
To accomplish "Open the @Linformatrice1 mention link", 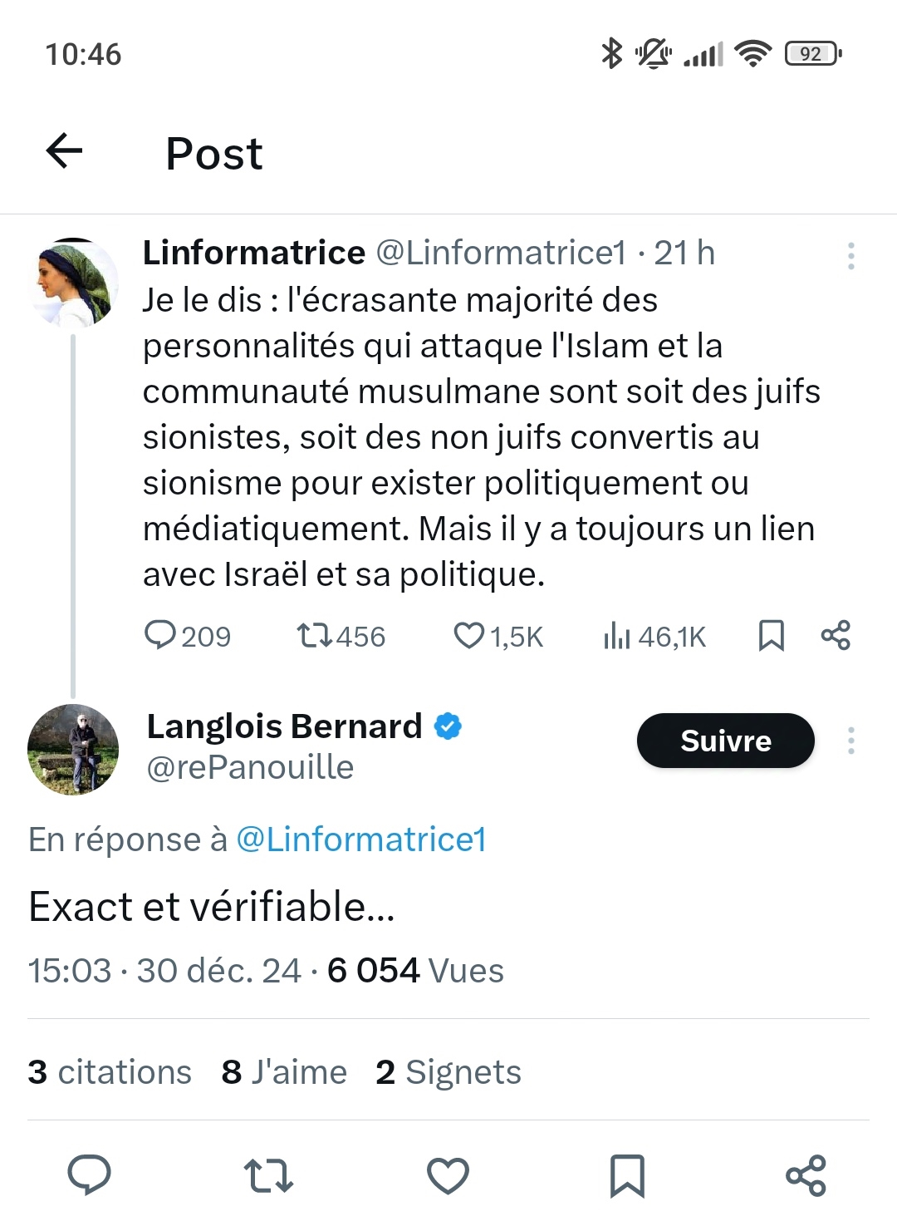I will click(361, 839).
